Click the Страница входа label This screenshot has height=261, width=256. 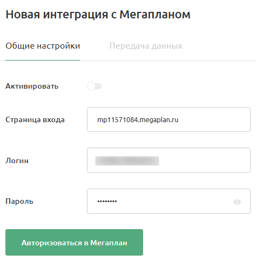pos(35,119)
